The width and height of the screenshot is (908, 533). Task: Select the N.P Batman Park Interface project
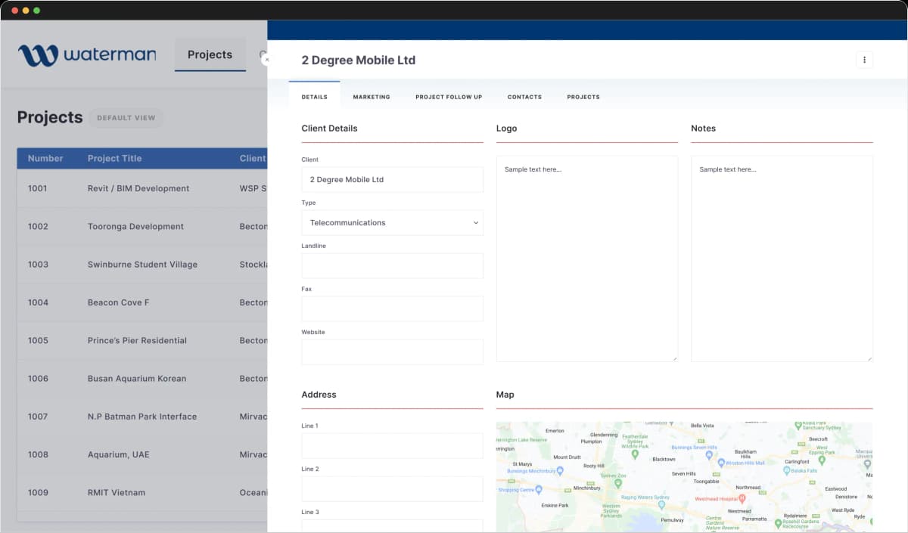(142, 417)
